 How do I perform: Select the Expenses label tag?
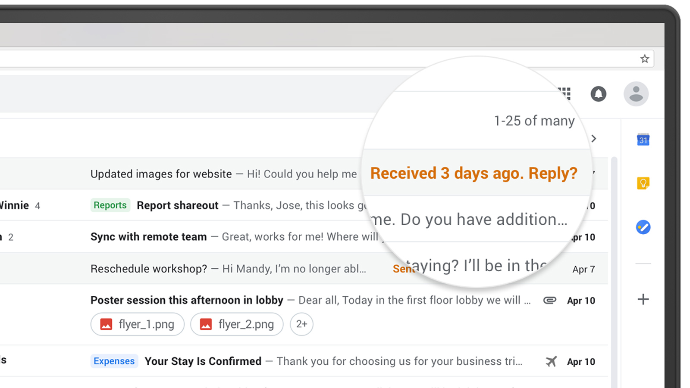[114, 361]
